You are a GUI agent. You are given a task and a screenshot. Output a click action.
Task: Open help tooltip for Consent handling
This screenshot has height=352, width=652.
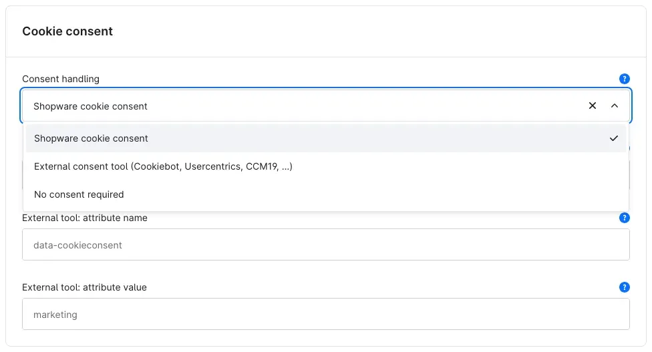tap(624, 79)
